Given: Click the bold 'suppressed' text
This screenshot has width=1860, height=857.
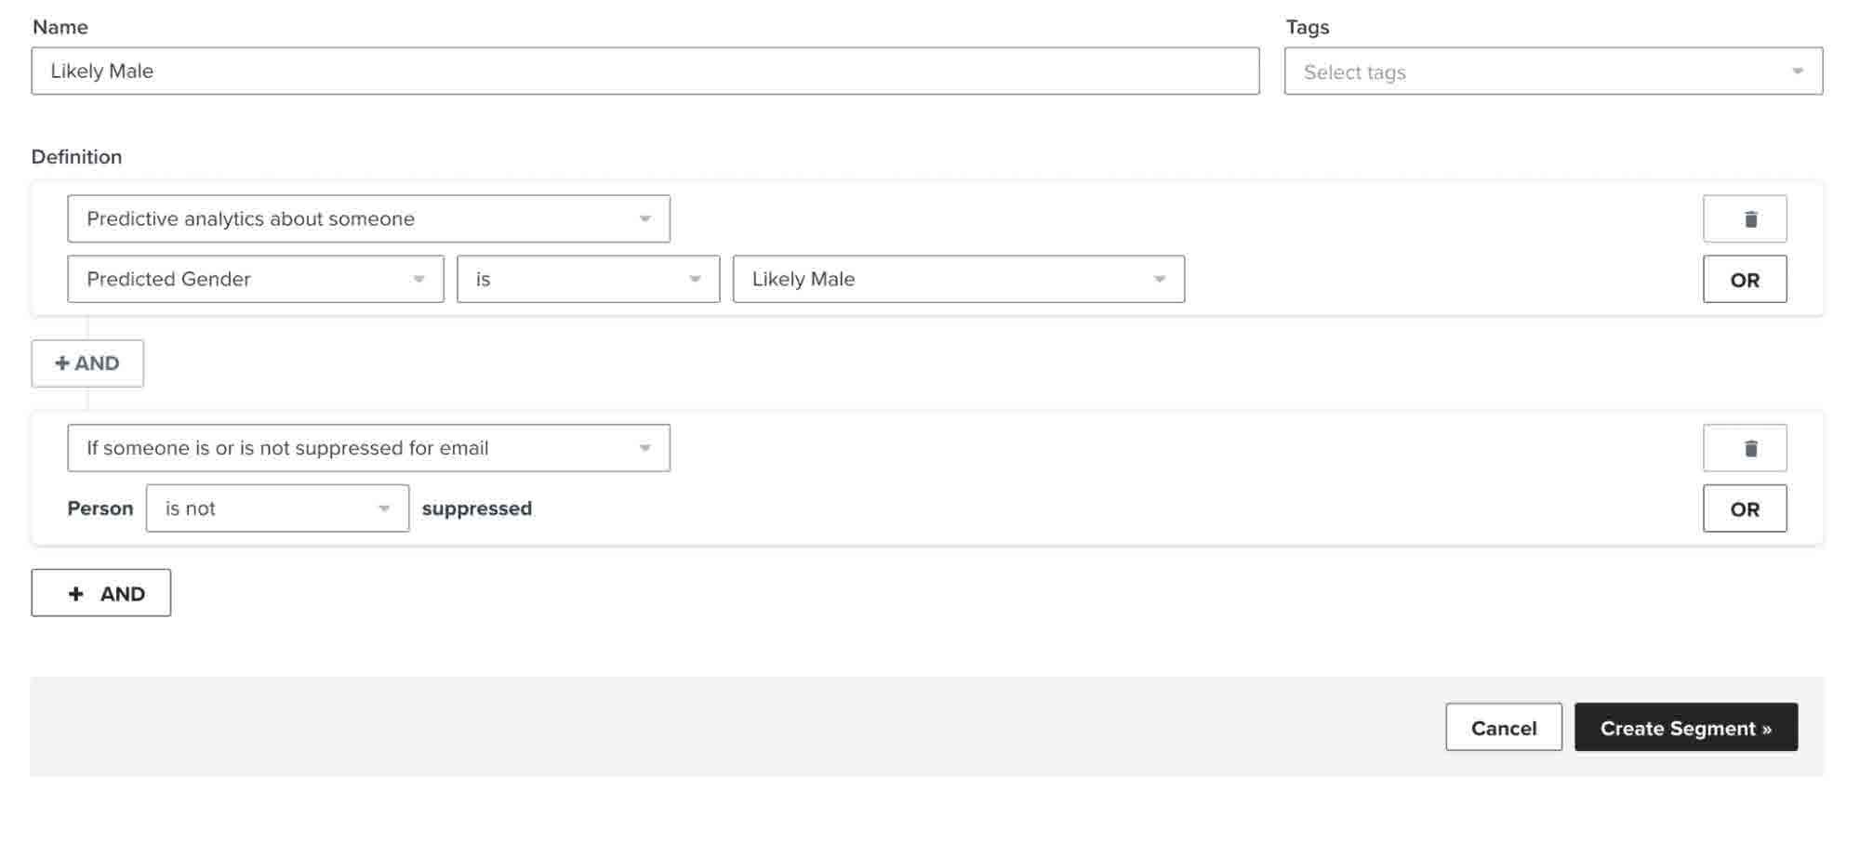Looking at the screenshot, I should tap(476, 508).
